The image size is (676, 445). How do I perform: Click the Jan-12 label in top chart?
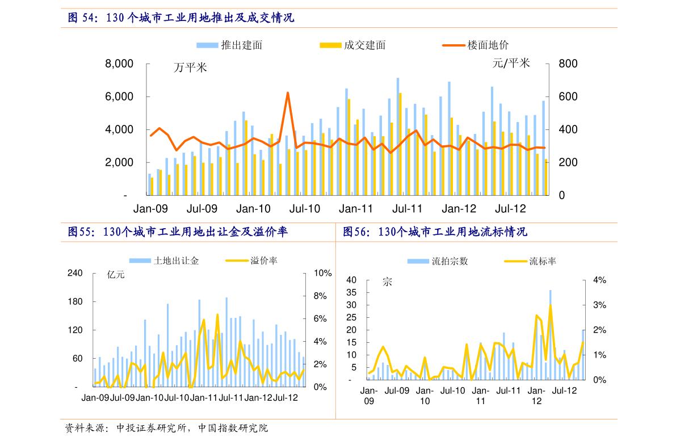459,209
